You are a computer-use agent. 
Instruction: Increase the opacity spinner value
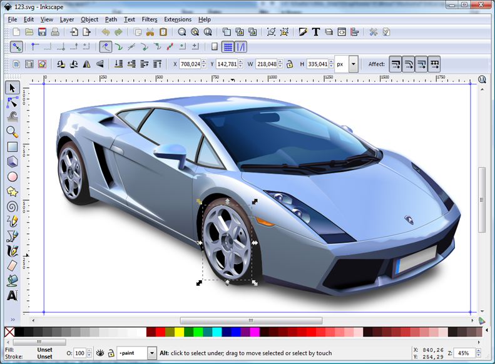(89, 351)
